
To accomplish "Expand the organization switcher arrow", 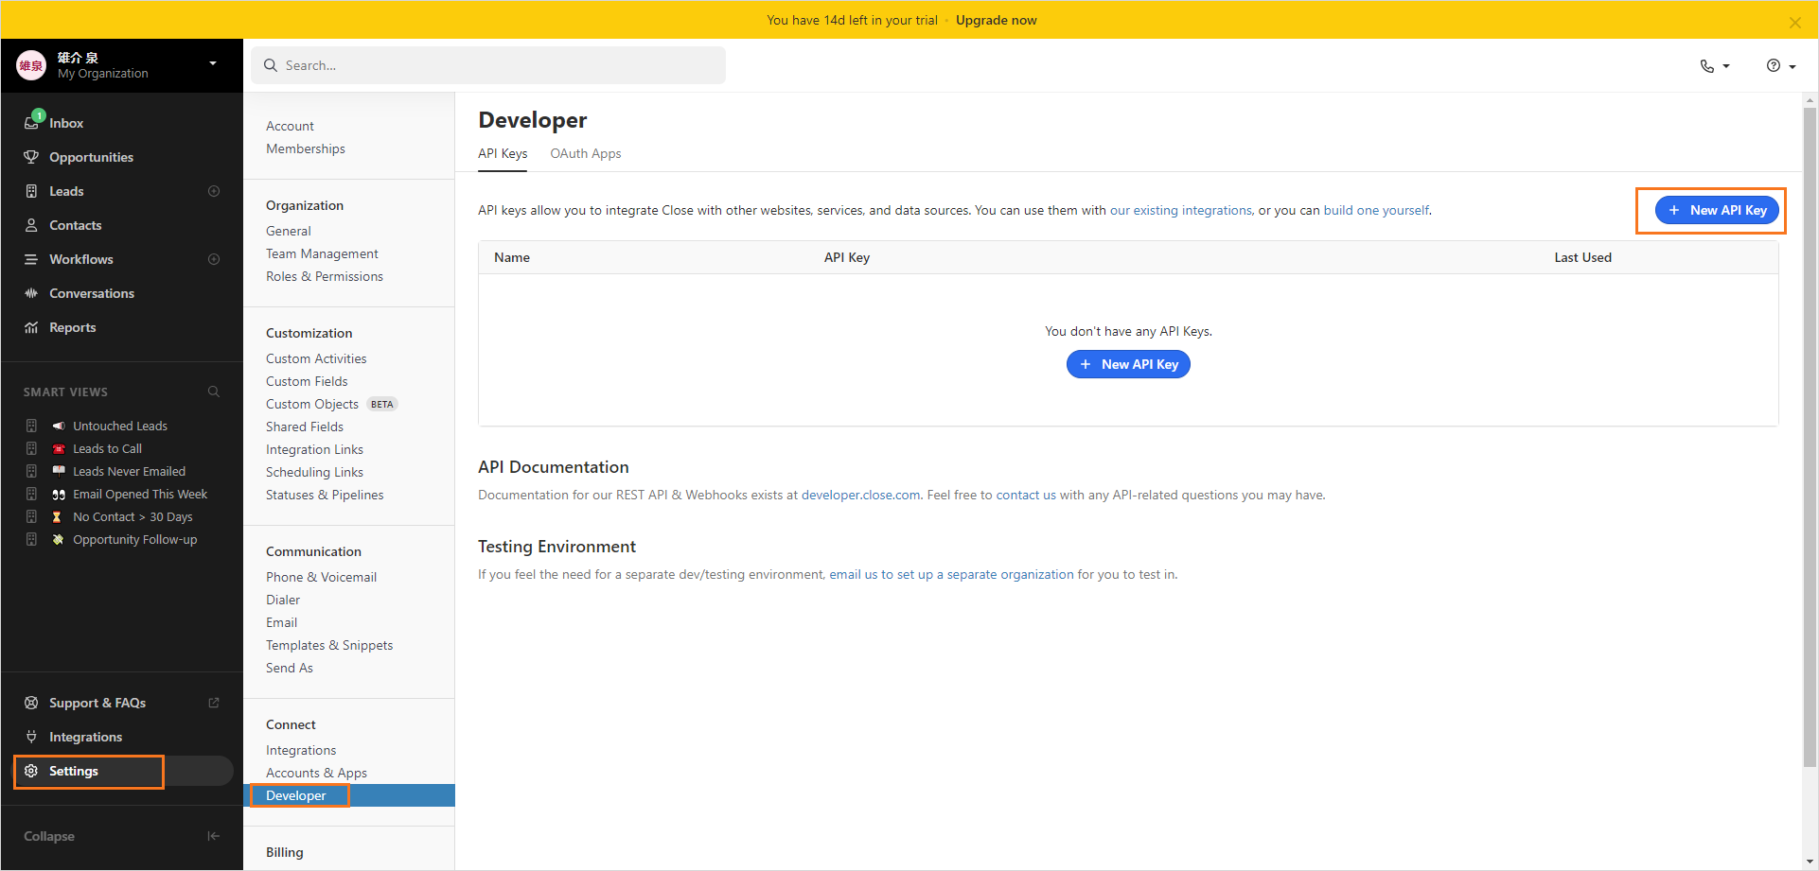I will [x=213, y=63].
